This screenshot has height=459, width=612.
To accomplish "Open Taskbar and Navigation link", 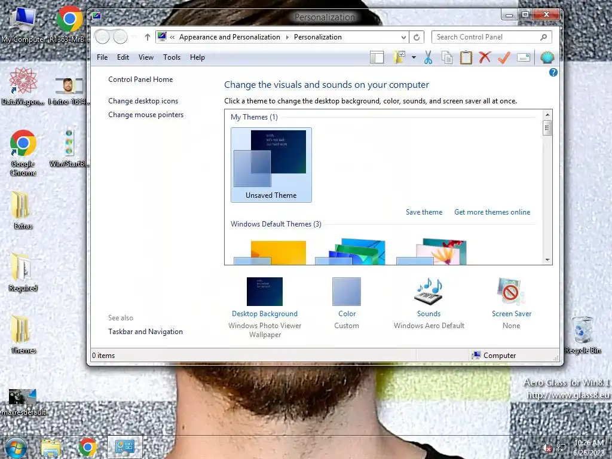I will click(x=146, y=331).
